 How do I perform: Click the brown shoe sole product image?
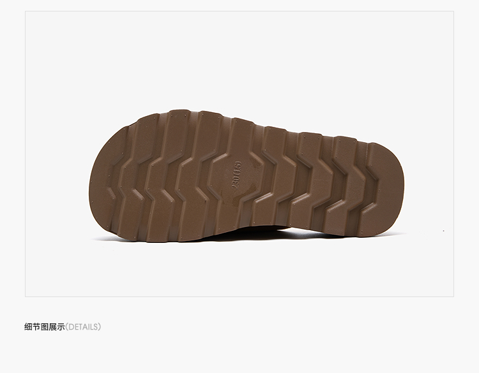[247, 176]
